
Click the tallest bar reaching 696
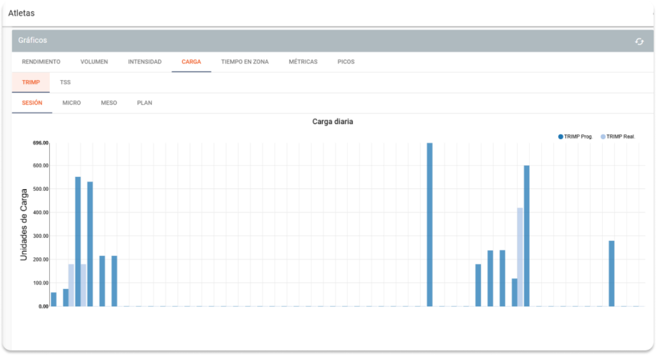[x=430, y=224]
